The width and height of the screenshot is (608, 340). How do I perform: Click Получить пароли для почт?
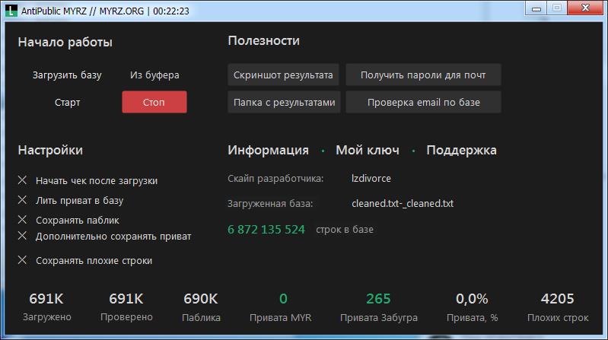423,75
